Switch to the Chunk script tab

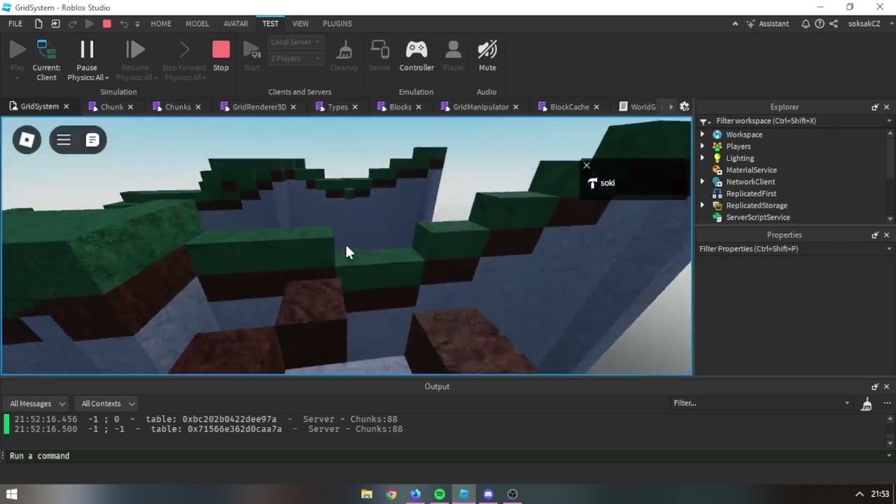click(x=111, y=107)
